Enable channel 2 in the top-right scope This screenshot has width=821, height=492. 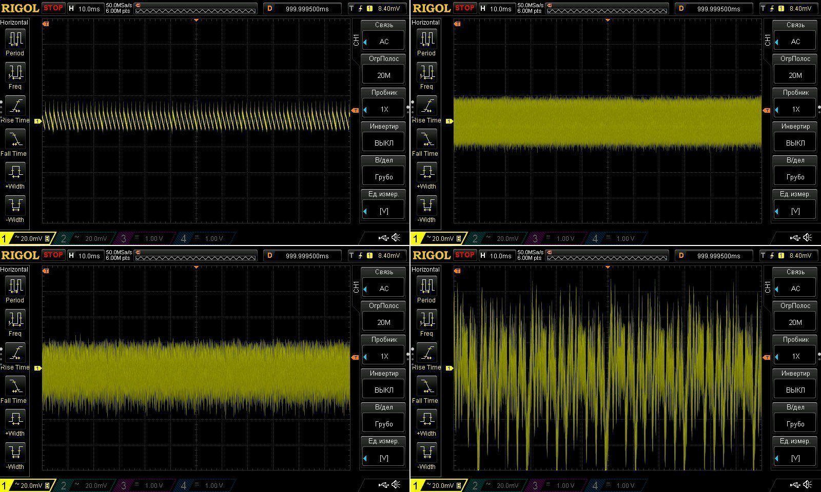point(494,238)
